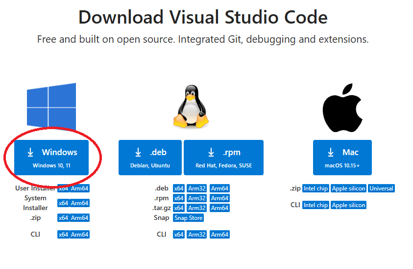Click the 'System Installer' label text
Screen dimensions: 413x269
pyautogui.click(x=35, y=203)
